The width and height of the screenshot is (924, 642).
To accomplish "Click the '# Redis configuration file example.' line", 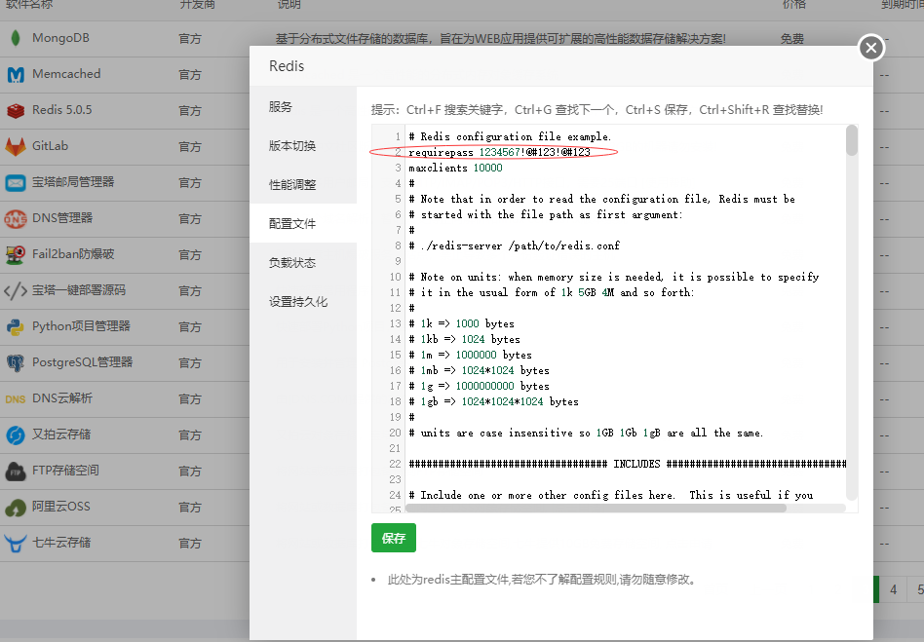I will point(510,136).
